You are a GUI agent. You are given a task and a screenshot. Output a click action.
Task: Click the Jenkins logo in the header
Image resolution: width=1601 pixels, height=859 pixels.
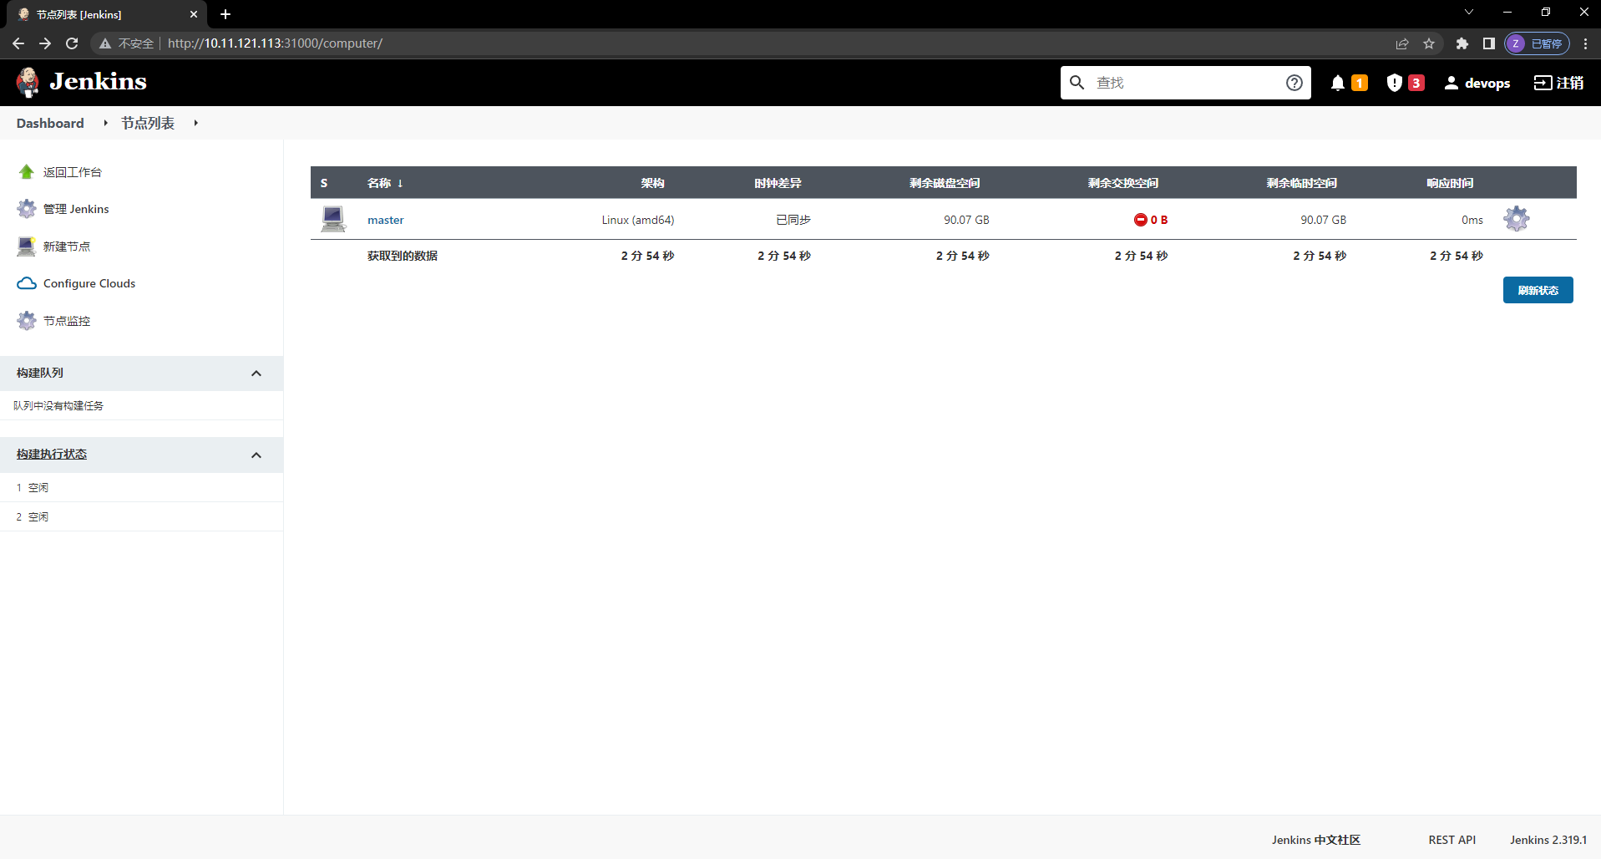pos(81,82)
